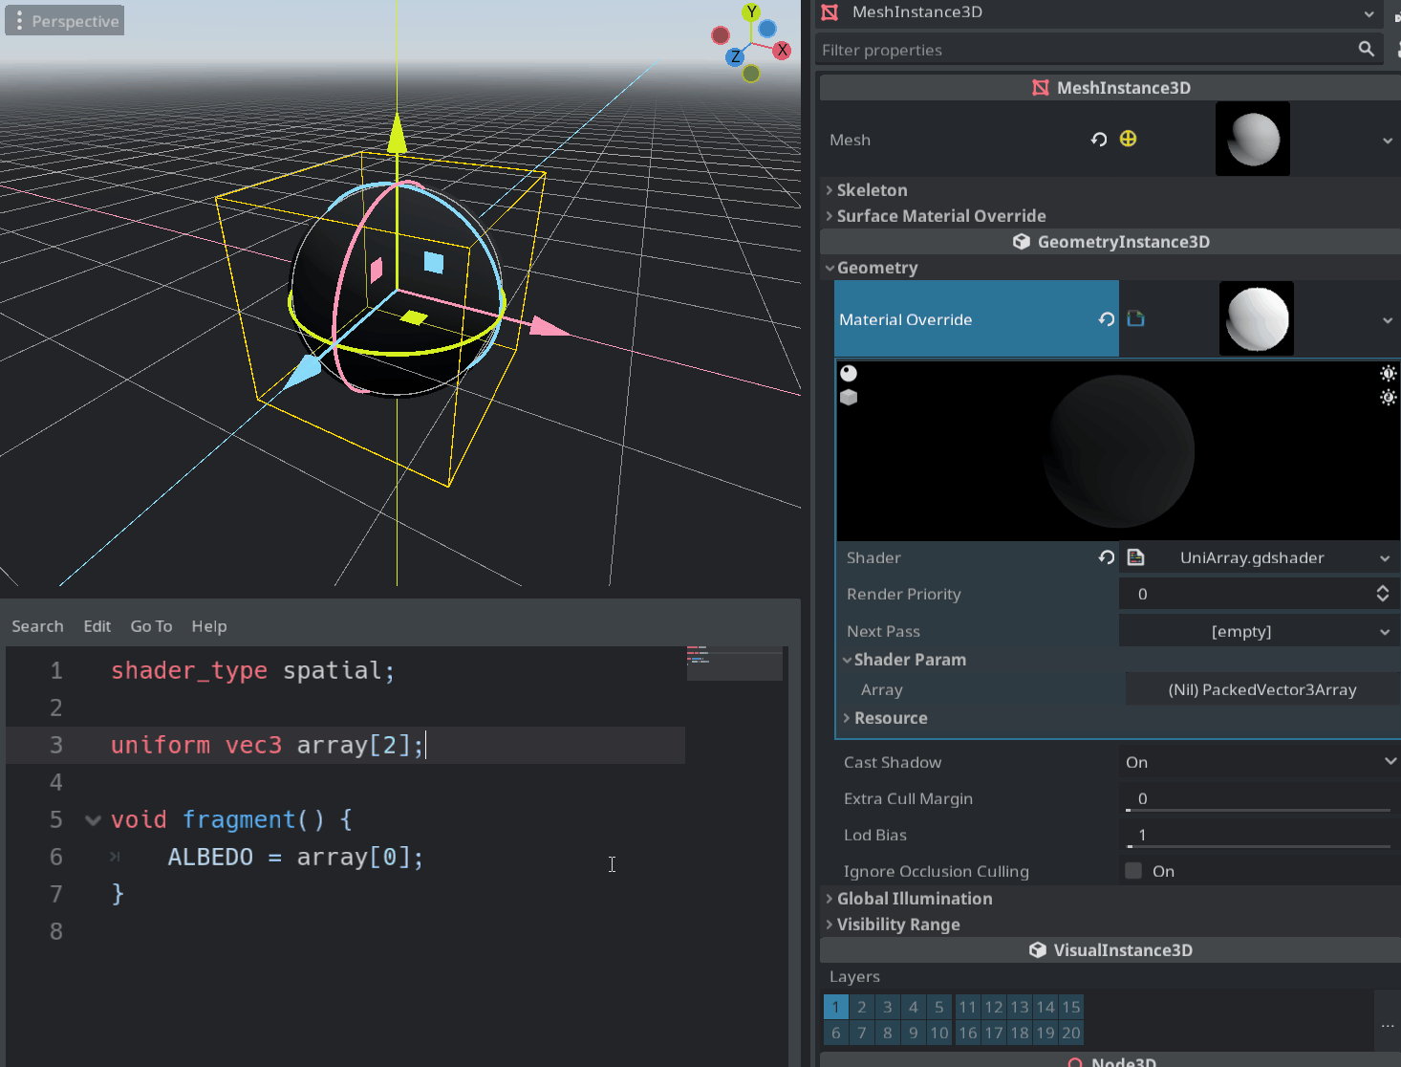Click the quick-load icon beside Material Override
Viewport: 1401px width, 1067px height.
[1135, 318]
